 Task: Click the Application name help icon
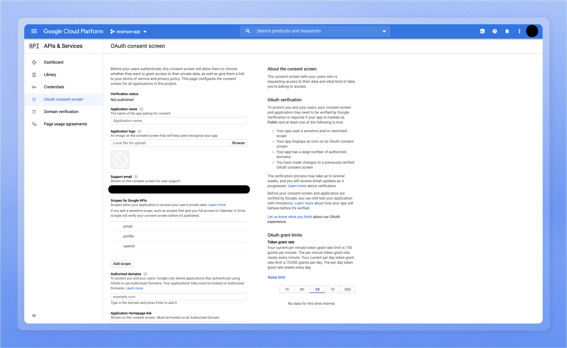pos(141,109)
